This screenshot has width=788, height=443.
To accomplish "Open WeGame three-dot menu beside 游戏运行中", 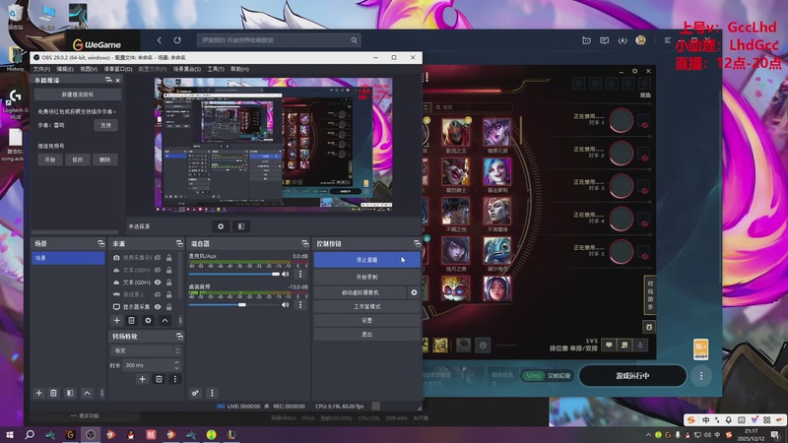I will pos(701,376).
